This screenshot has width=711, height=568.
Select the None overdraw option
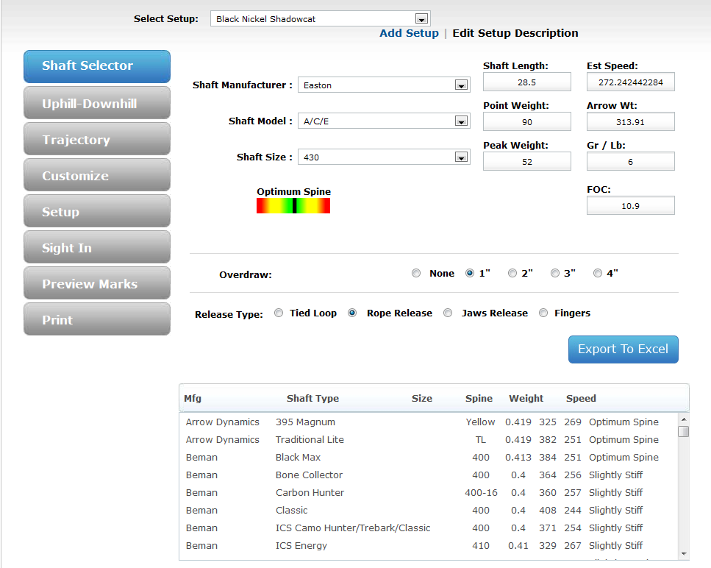pos(417,273)
